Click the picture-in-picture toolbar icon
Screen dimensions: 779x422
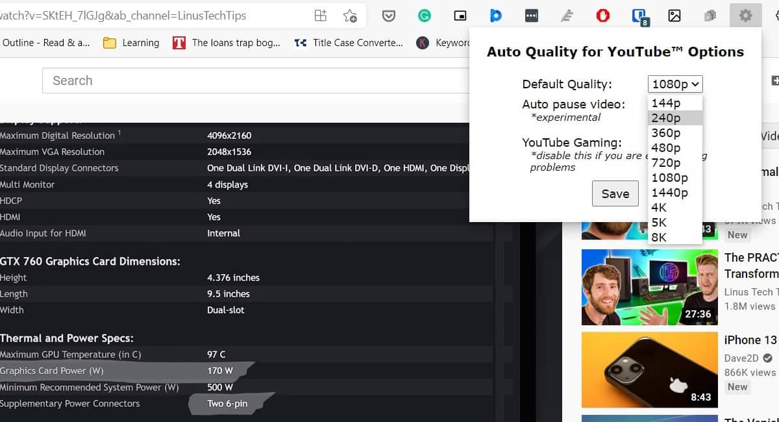click(x=460, y=16)
